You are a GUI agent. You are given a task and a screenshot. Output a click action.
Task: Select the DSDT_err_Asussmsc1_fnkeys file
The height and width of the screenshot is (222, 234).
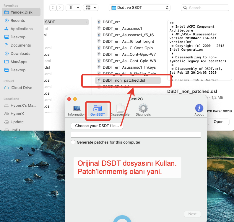click(x=129, y=67)
